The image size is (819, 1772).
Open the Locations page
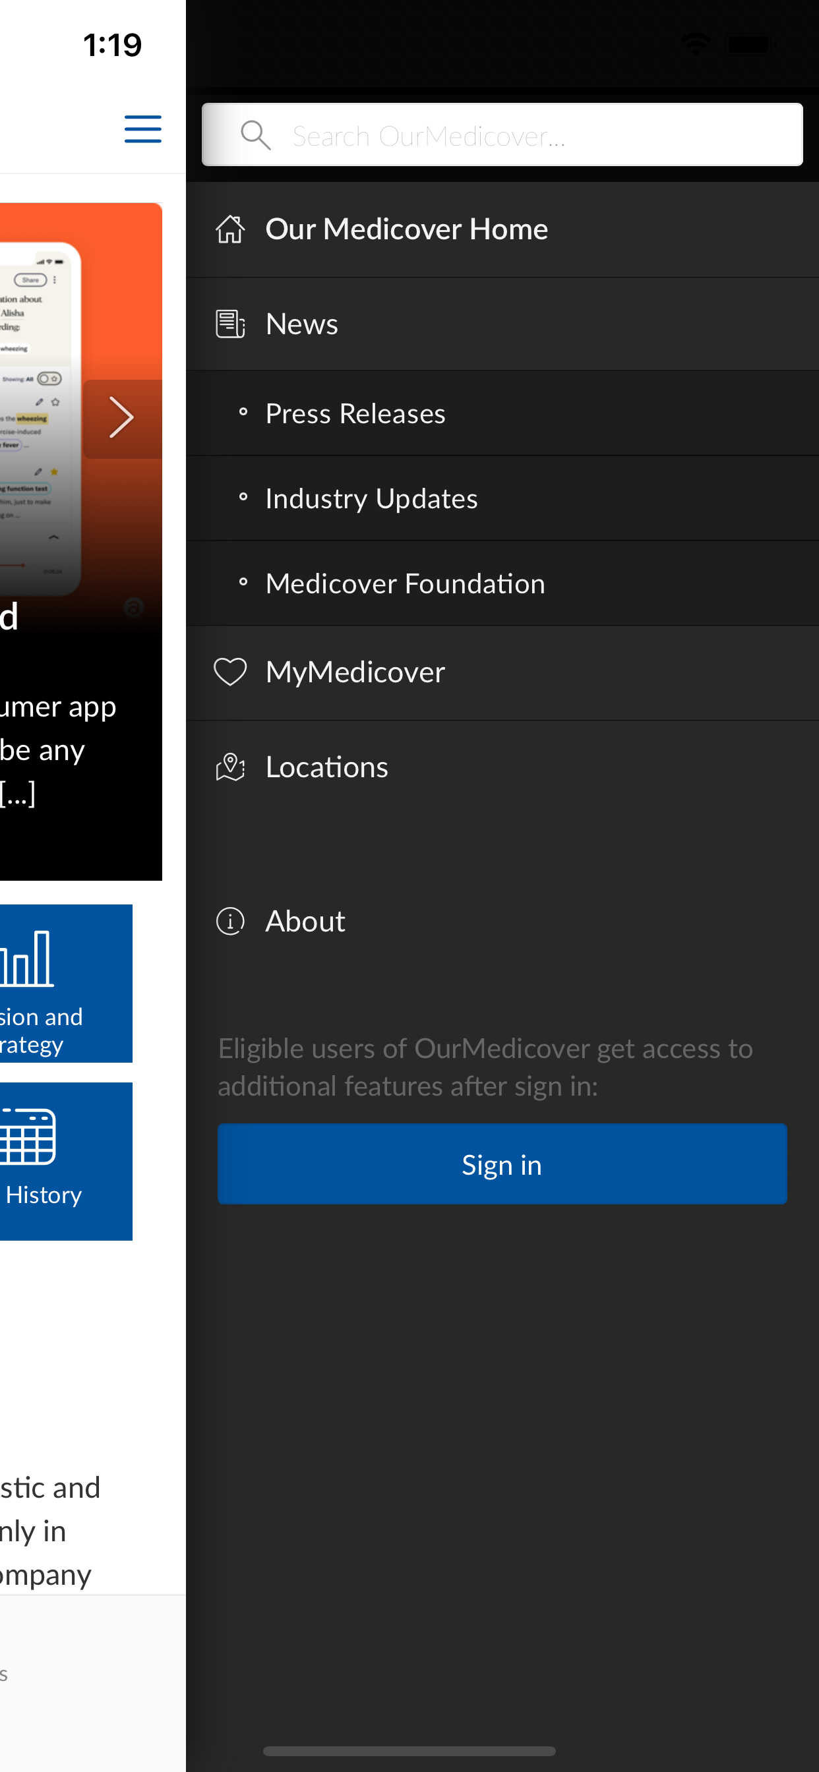[502, 767]
